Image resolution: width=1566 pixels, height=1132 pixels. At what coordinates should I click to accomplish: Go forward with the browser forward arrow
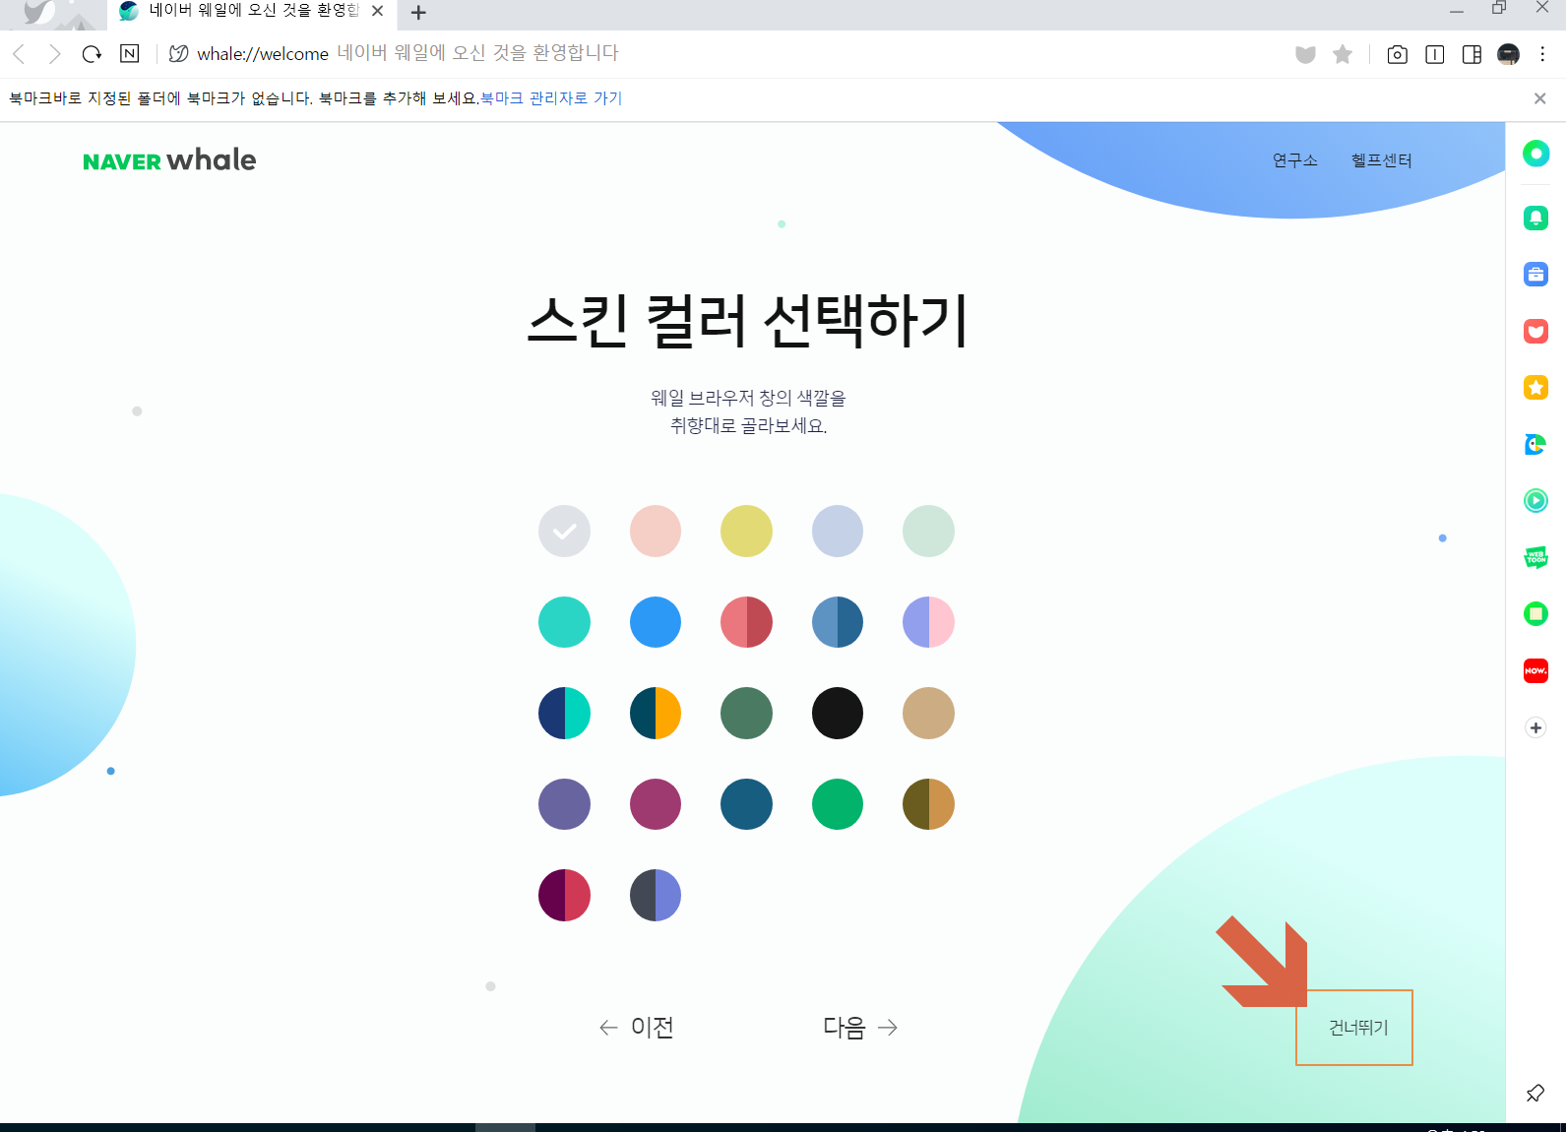tap(55, 54)
